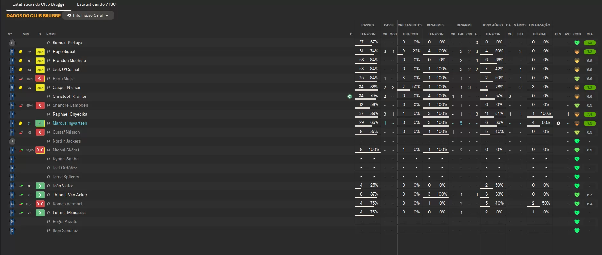
Task: Click Brandon Mechele's yellow card icon
Action: [x=21, y=61]
